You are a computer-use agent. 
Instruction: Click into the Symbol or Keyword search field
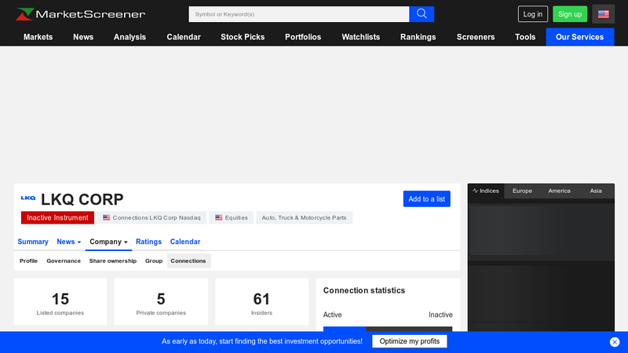point(298,14)
